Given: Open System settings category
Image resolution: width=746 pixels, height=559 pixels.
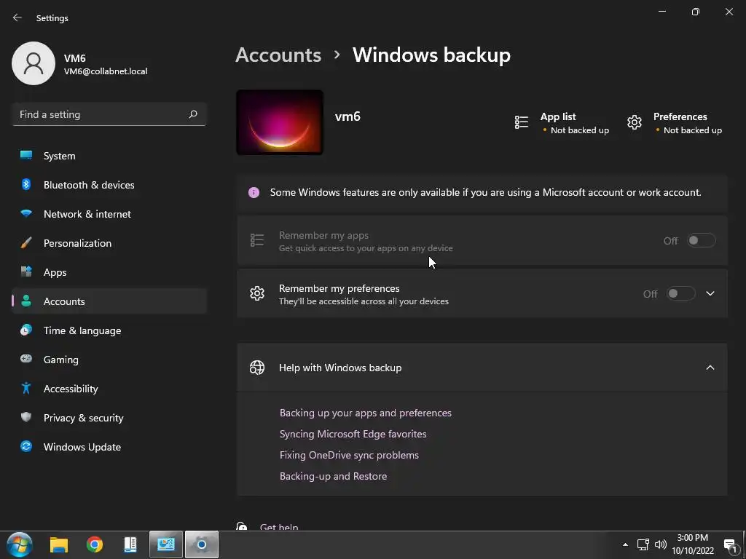Looking at the screenshot, I should (109, 156).
